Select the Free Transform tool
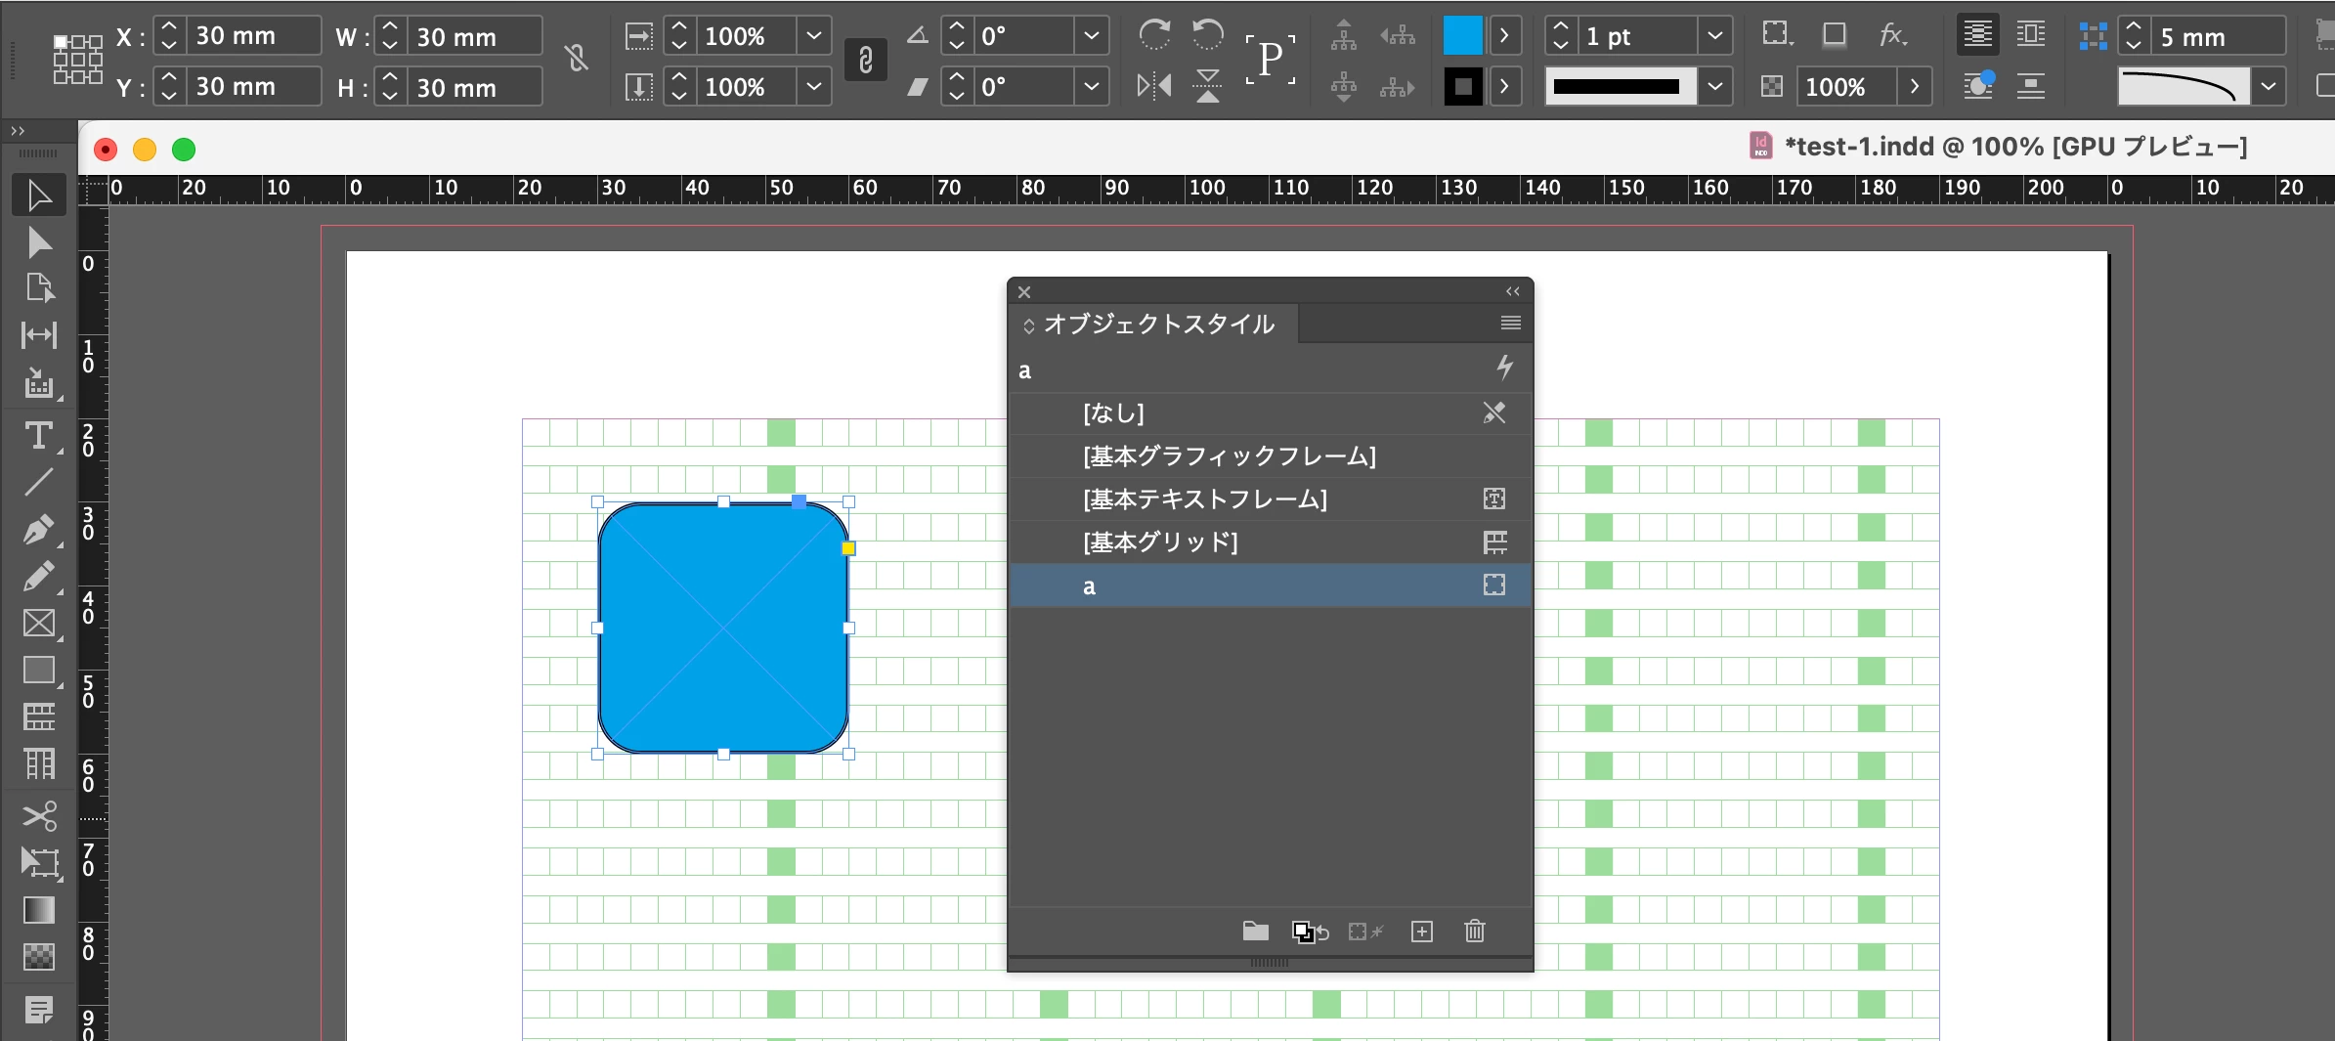 39,862
